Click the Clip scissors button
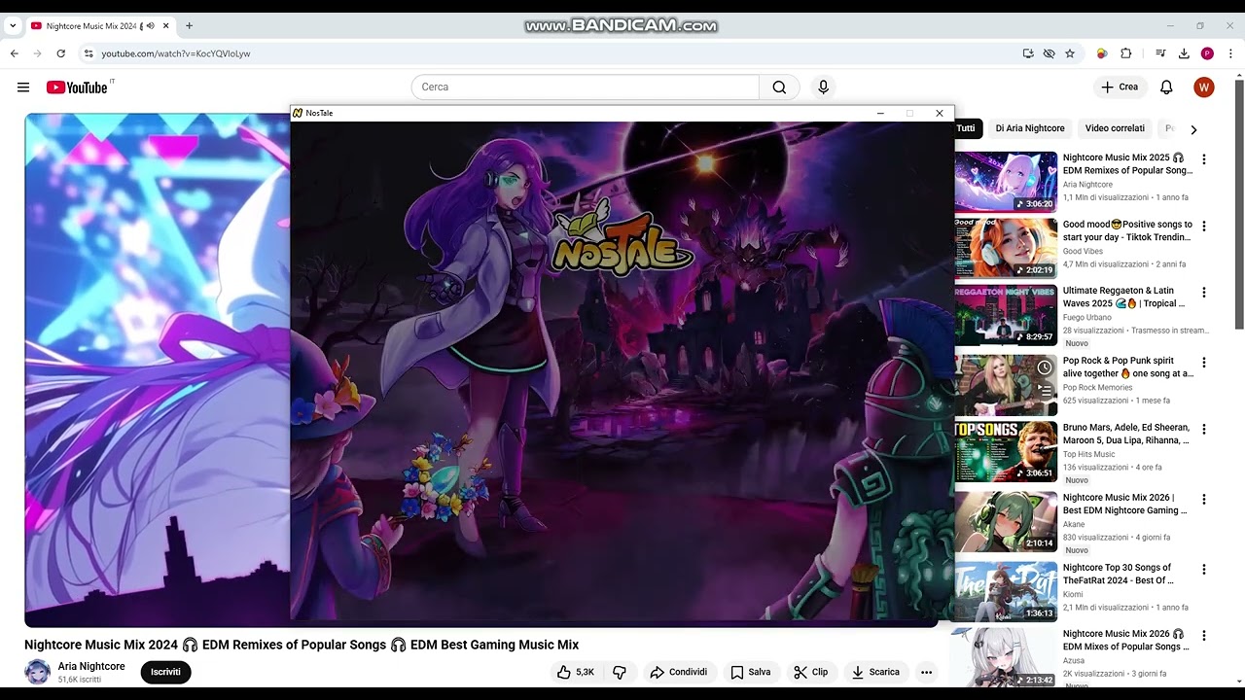 coord(811,672)
